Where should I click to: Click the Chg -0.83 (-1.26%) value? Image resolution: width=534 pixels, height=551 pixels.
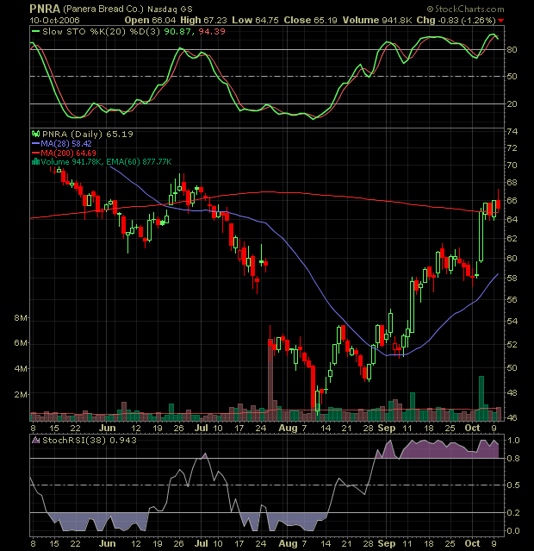(x=456, y=20)
